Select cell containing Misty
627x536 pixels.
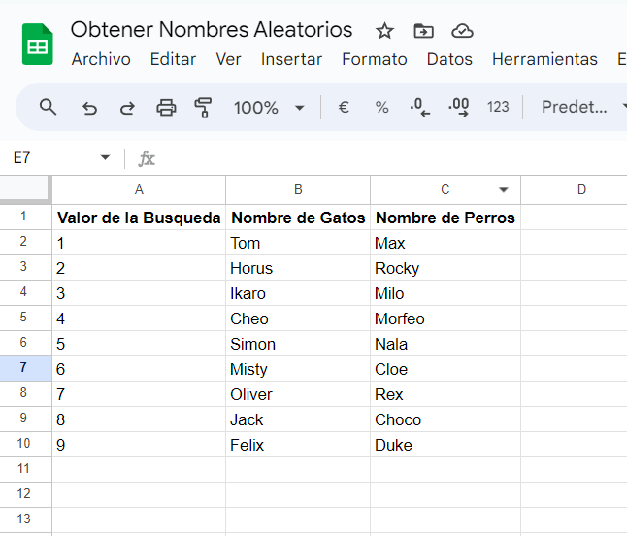[298, 369]
